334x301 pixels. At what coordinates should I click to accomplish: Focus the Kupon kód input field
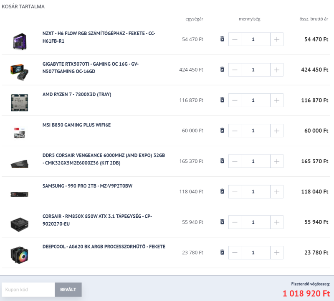28,290
